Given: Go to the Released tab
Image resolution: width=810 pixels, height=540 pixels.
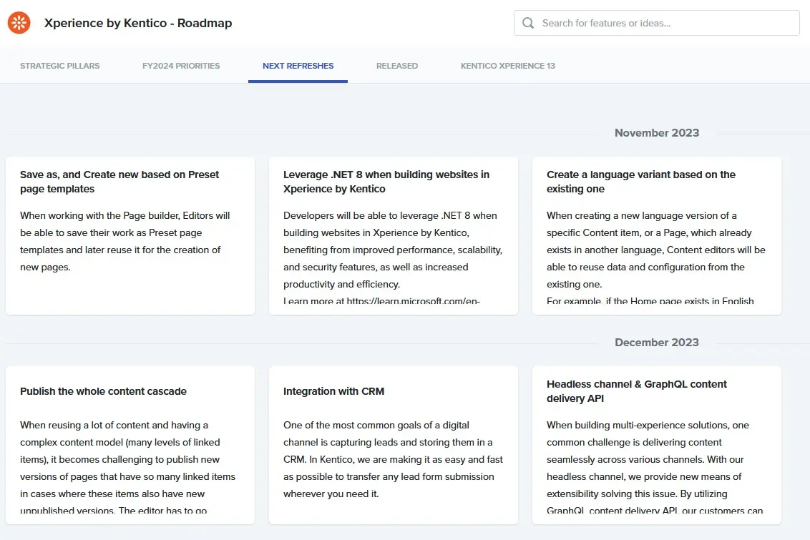Looking at the screenshot, I should [397, 66].
